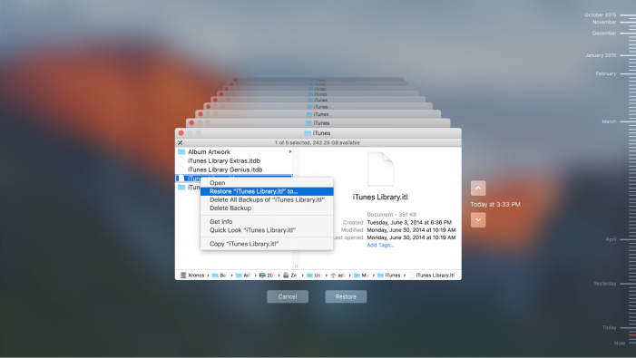
Task: Click the Restore button
Action: click(346, 296)
